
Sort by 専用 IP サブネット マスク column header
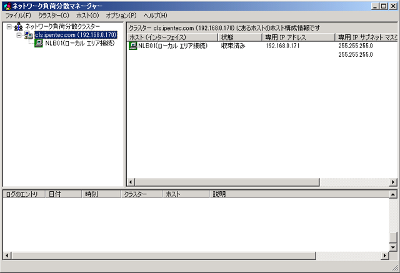point(367,37)
